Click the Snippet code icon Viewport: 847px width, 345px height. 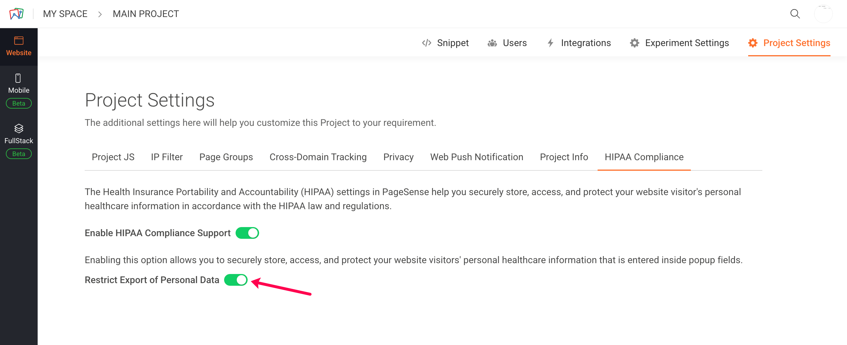click(x=426, y=43)
